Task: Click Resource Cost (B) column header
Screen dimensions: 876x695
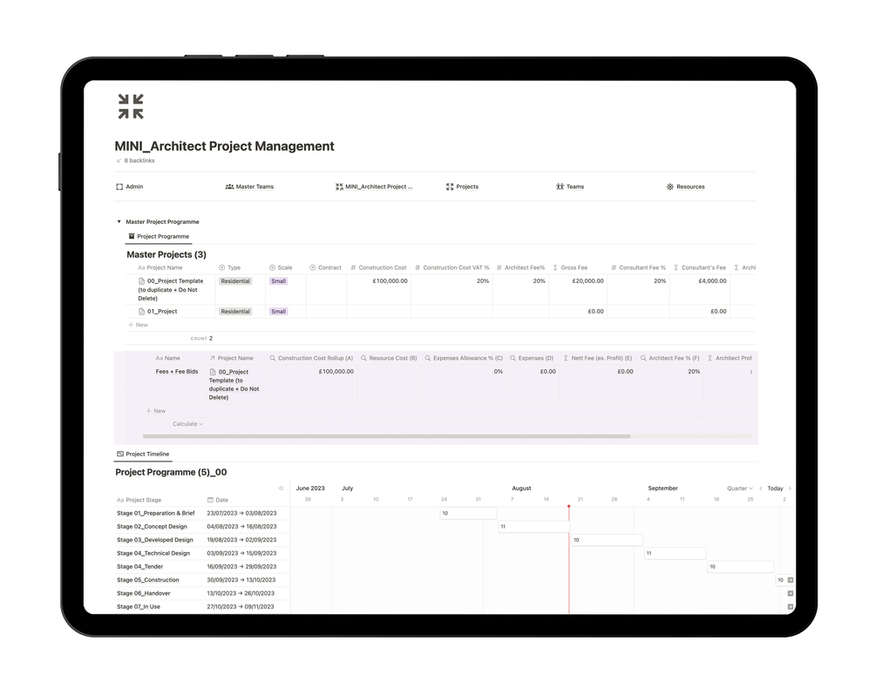Action: coord(389,358)
